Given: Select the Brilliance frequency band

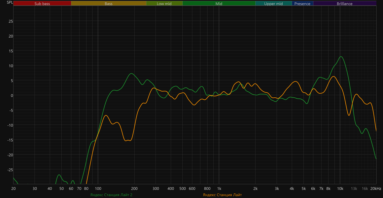Looking at the screenshot, I should click(x=345, y=3).
